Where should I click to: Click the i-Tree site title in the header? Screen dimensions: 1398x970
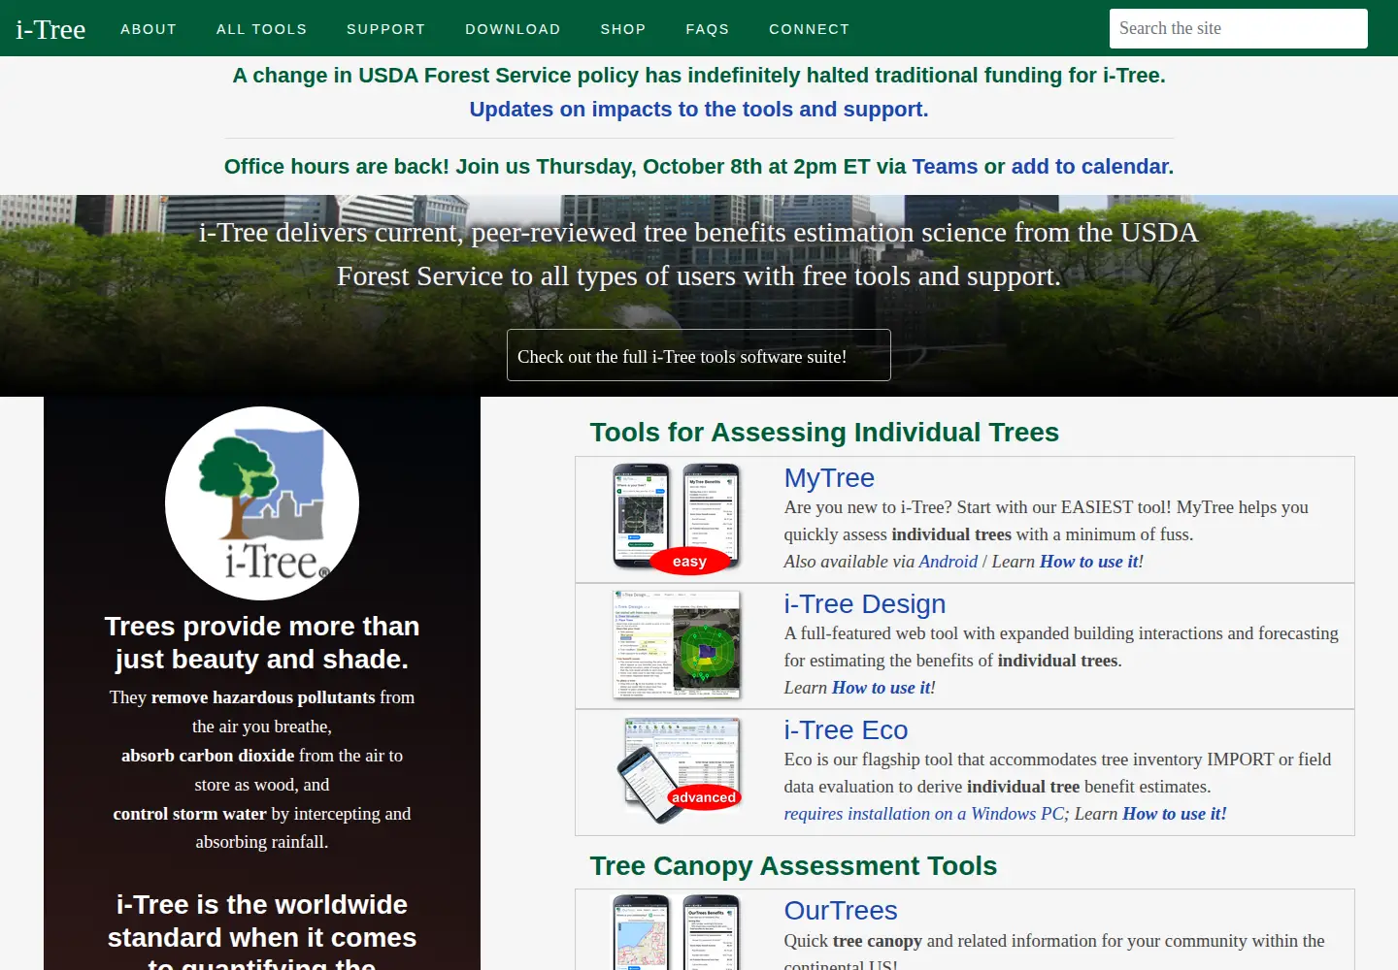50,29
